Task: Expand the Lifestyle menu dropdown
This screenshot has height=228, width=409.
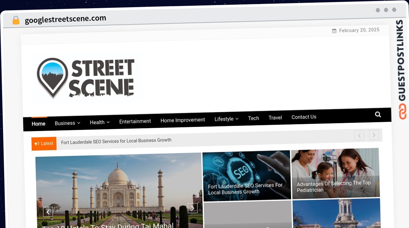Action: [226, 119]
